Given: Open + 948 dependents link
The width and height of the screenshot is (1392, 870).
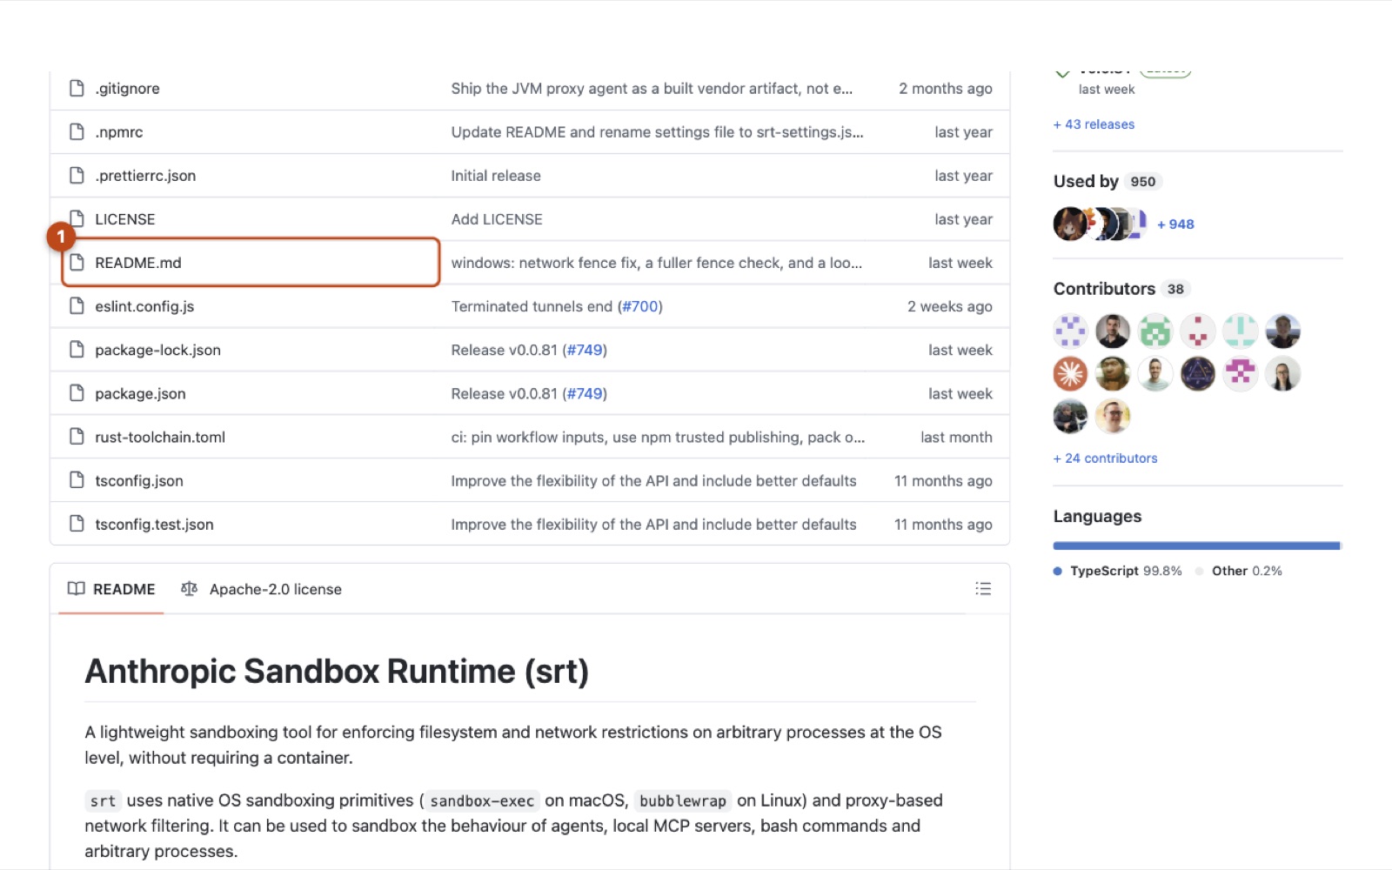Looking at the screenshot, I should [1175, 224].
